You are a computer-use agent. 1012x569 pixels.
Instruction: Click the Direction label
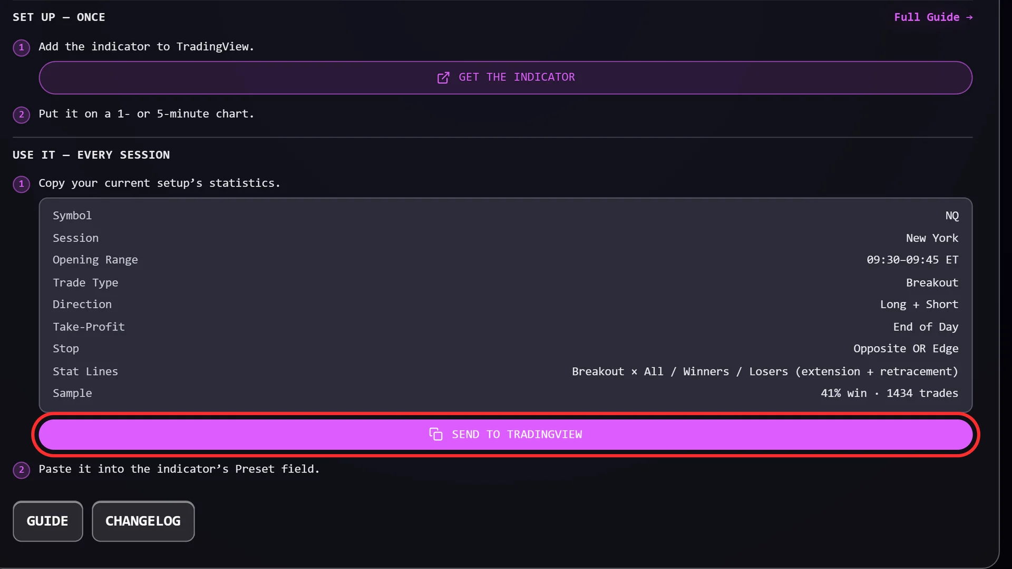tap(82, 305)
